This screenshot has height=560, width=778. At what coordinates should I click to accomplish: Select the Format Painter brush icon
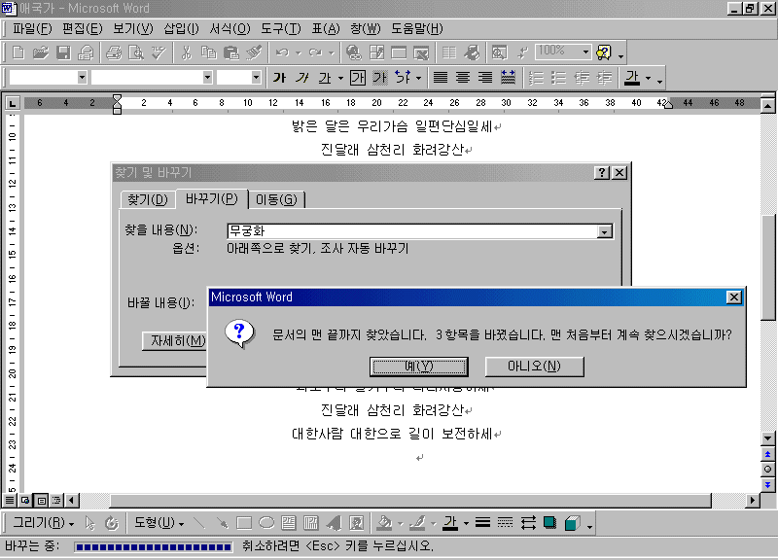pos(254,52)
